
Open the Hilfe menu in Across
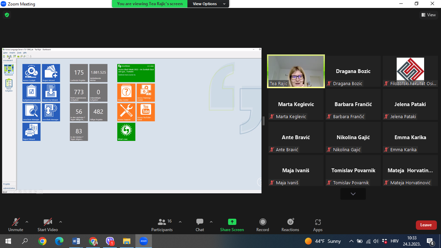pyautogui.click(x=25, y=53)
